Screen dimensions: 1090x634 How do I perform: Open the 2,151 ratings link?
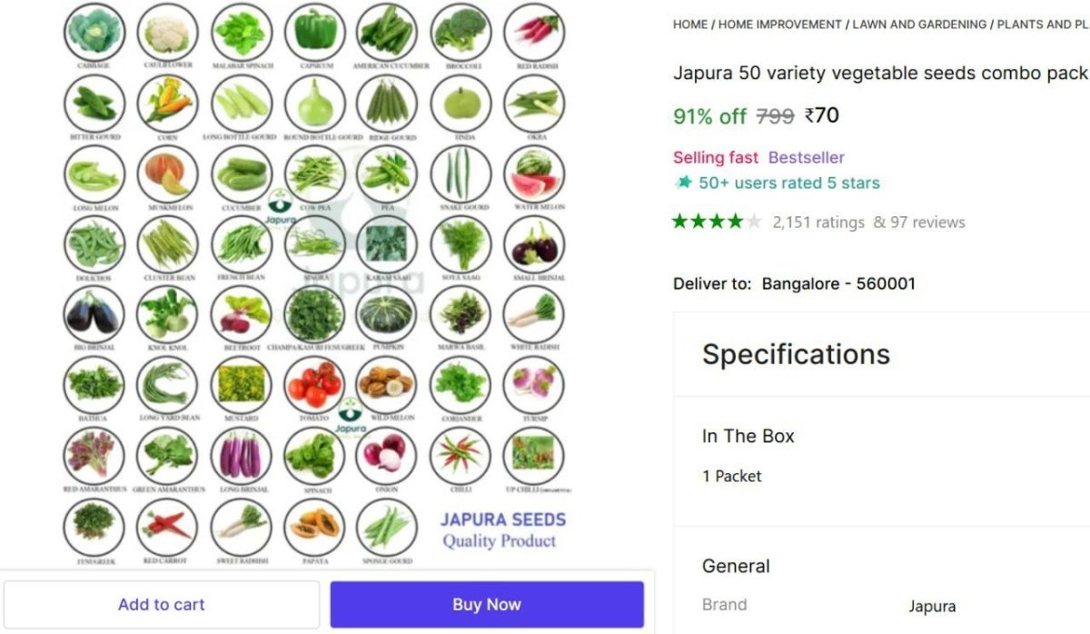pyautogui.click(x=817, y=222)
